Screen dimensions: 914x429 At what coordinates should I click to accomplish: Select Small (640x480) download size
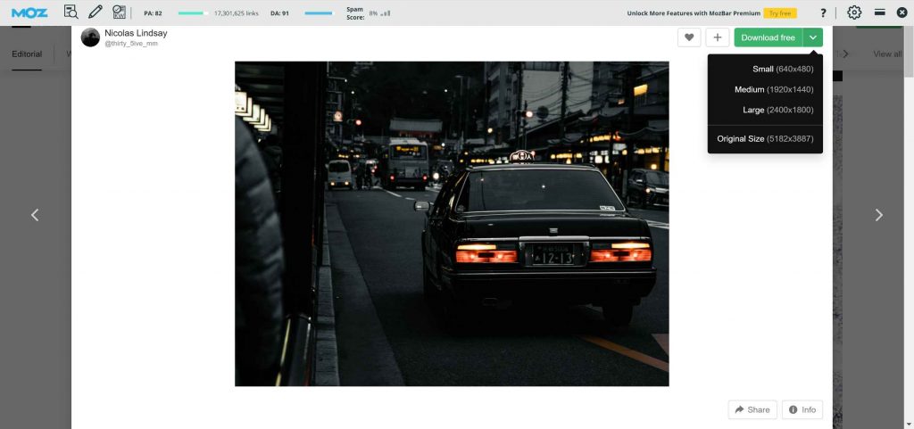[782, 69]
